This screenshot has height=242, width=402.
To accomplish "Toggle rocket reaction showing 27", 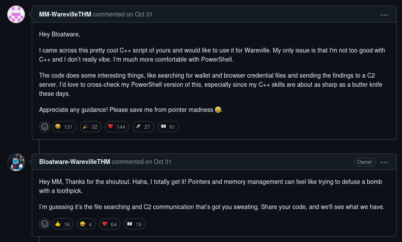I will pos(143,127).
